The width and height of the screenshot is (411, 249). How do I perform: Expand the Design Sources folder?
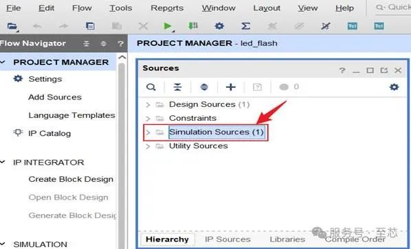pos(148,105)
